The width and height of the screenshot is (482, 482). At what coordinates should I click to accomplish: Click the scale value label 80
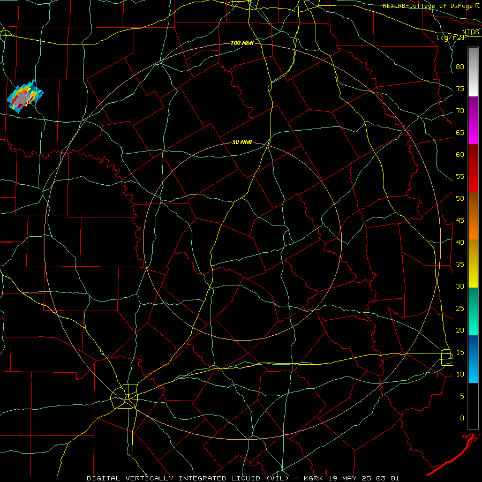tap(460, 67)
